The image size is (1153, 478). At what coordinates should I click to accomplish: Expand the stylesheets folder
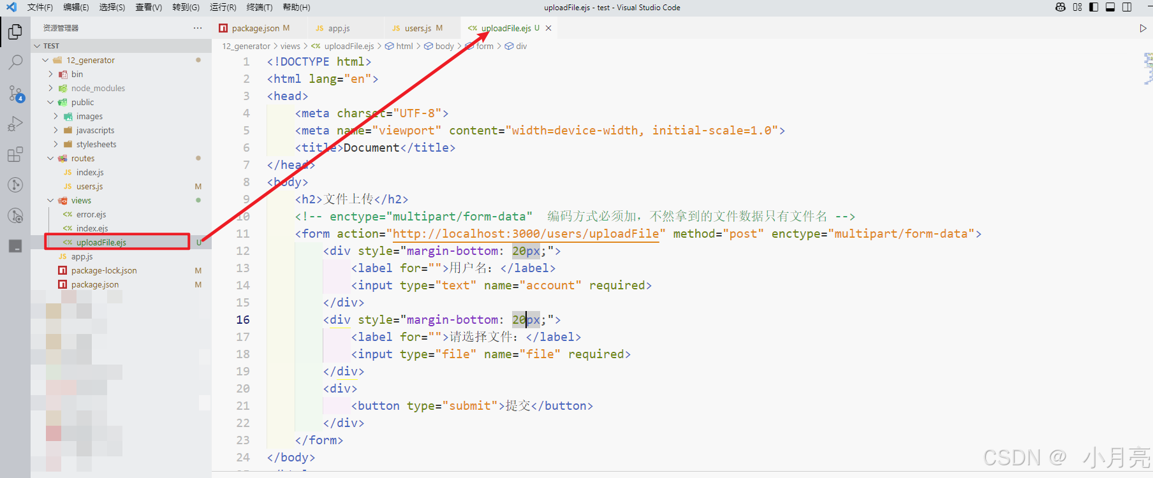(x=55, y=145)
